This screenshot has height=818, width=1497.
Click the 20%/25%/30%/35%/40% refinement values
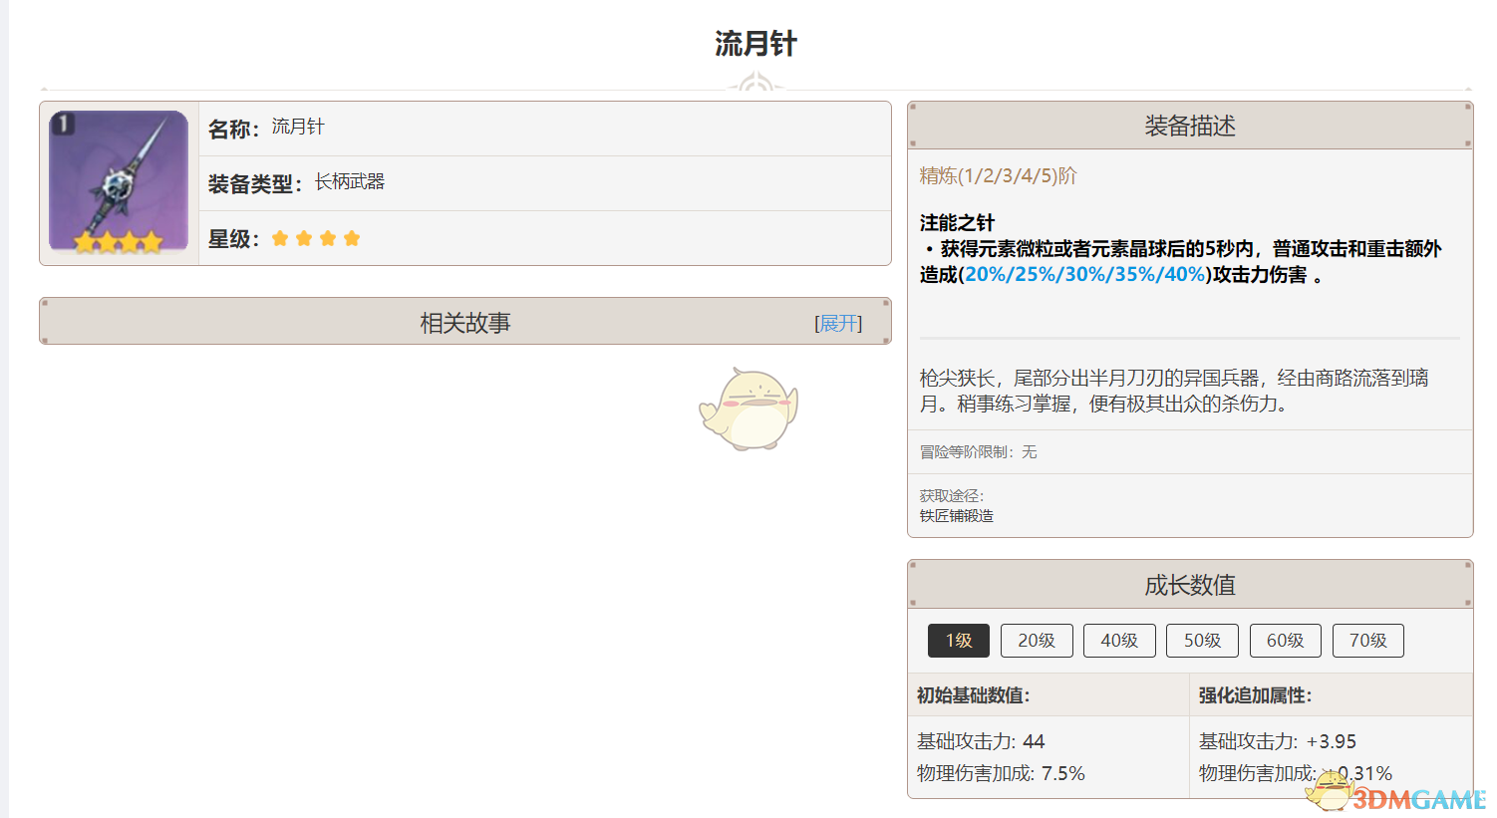tap(1084, 275)
